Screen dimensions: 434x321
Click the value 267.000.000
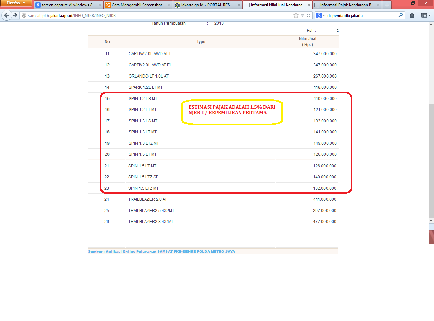pos(325,76)
